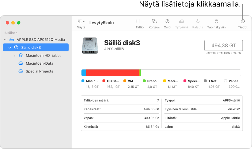Click the green zoom window button
The height and width of the screenshot is (149, 252).
[x=19, y=23]
